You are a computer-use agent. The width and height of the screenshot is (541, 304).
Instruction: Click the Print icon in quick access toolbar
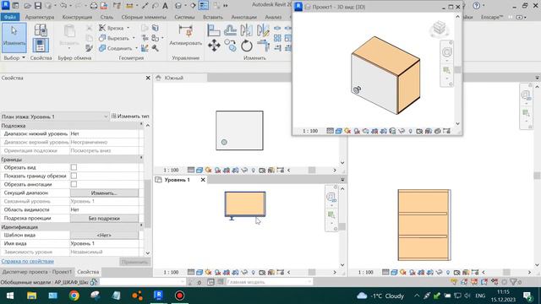click(x=94, y=6)
